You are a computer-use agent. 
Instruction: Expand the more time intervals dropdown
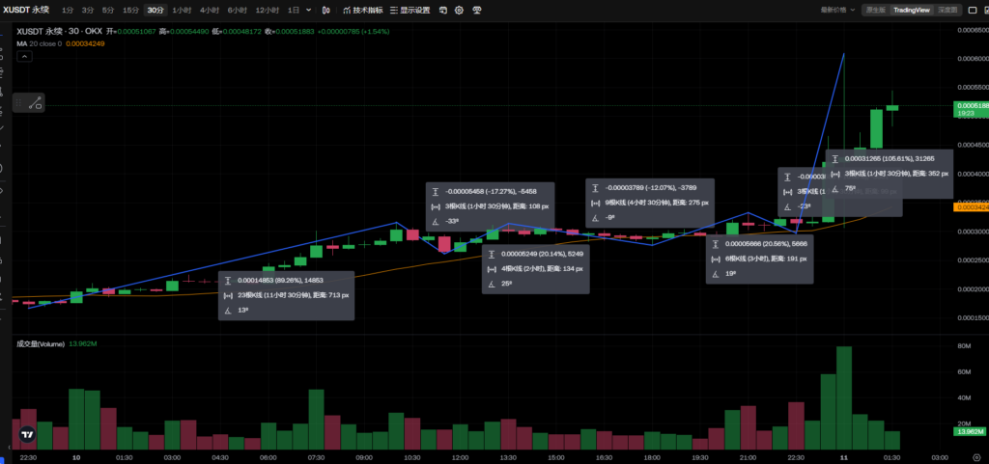[x=309, y=10]
